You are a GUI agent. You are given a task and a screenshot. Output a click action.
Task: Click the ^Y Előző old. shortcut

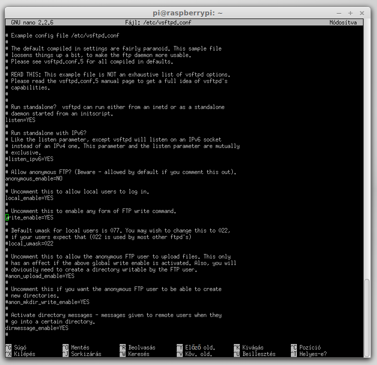tap(196, 347)
